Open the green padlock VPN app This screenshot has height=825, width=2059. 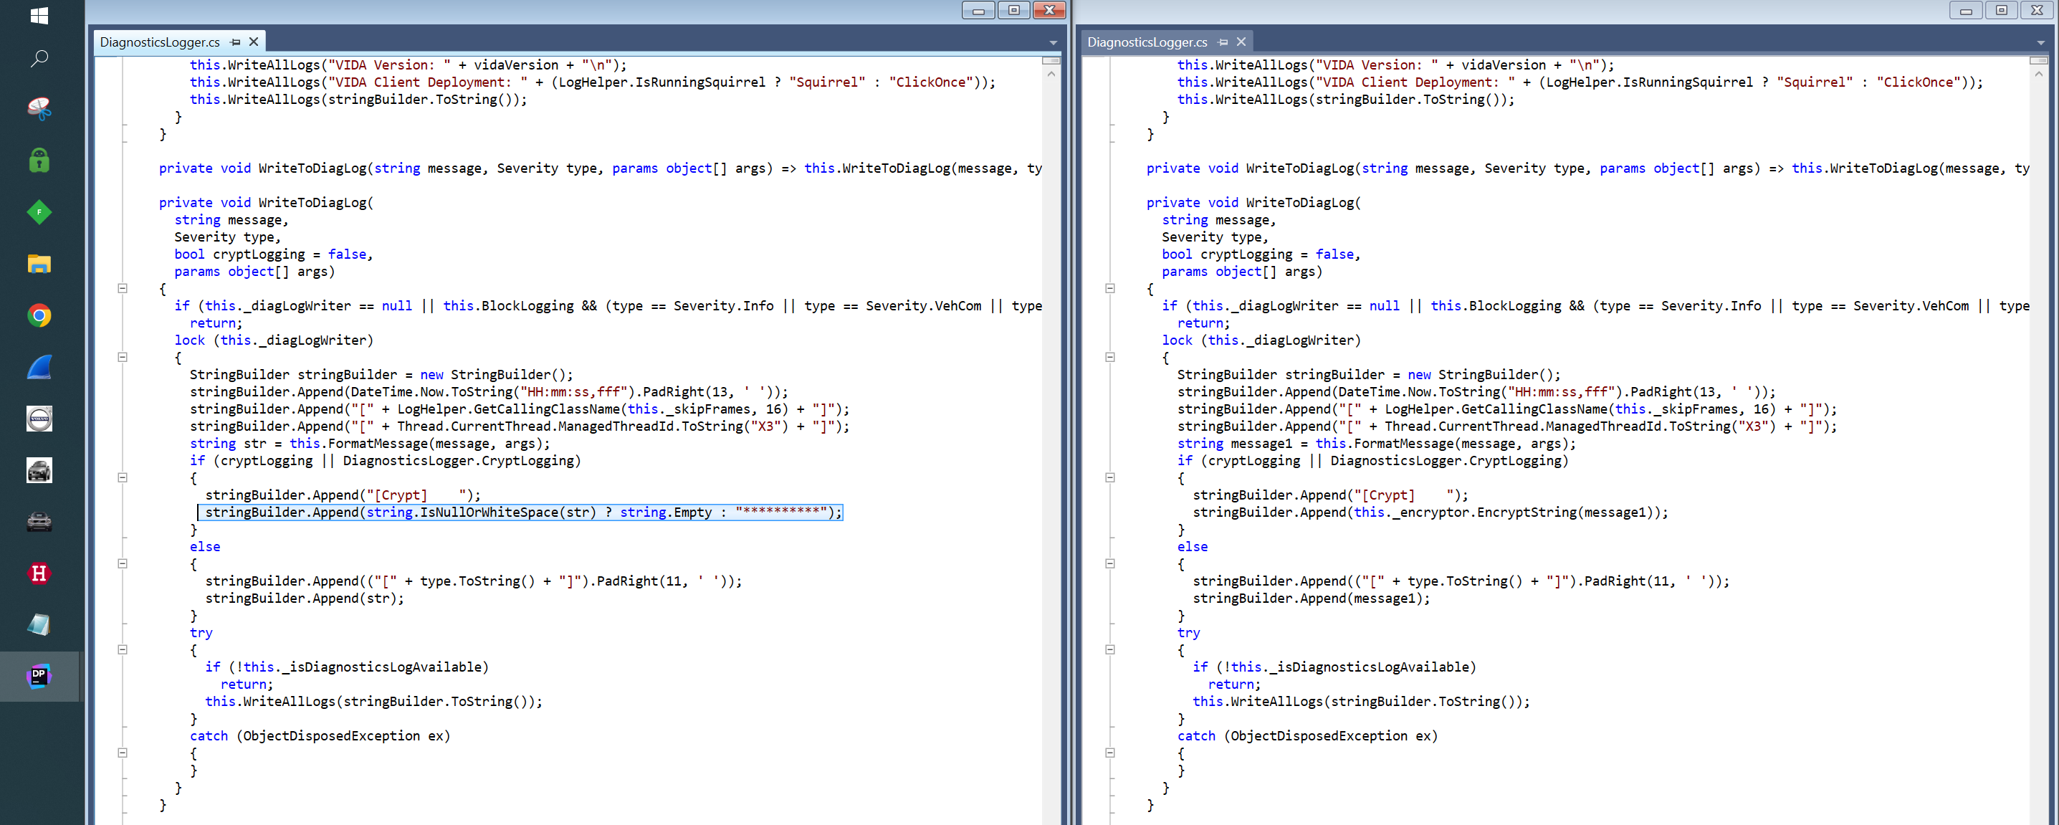tap(39, 161)
